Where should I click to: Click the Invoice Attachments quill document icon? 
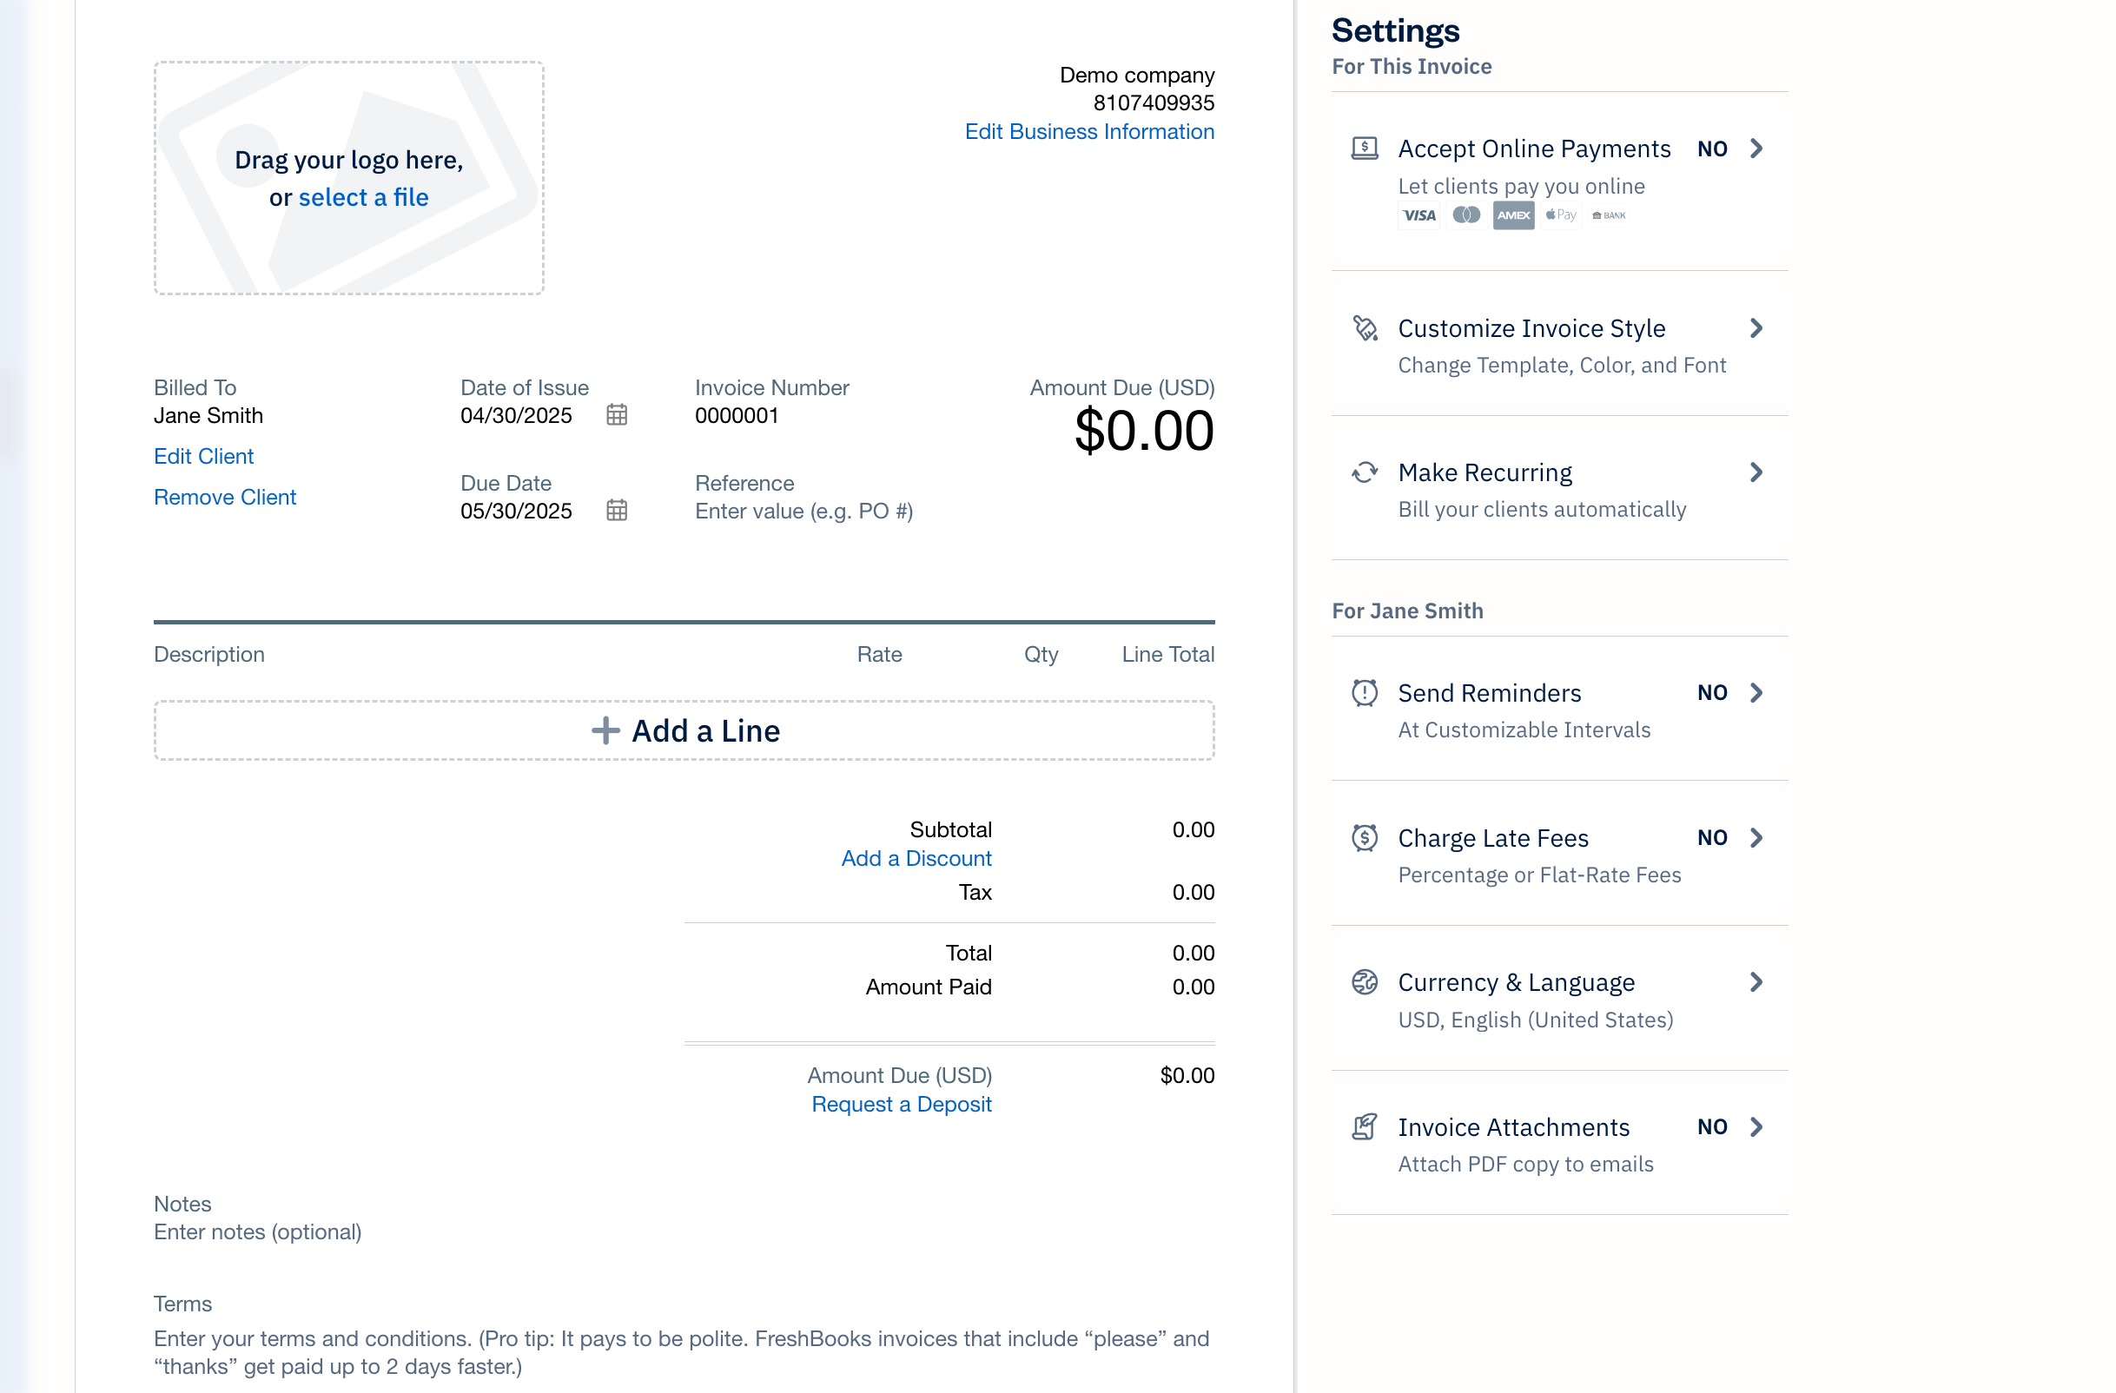1363,1126
